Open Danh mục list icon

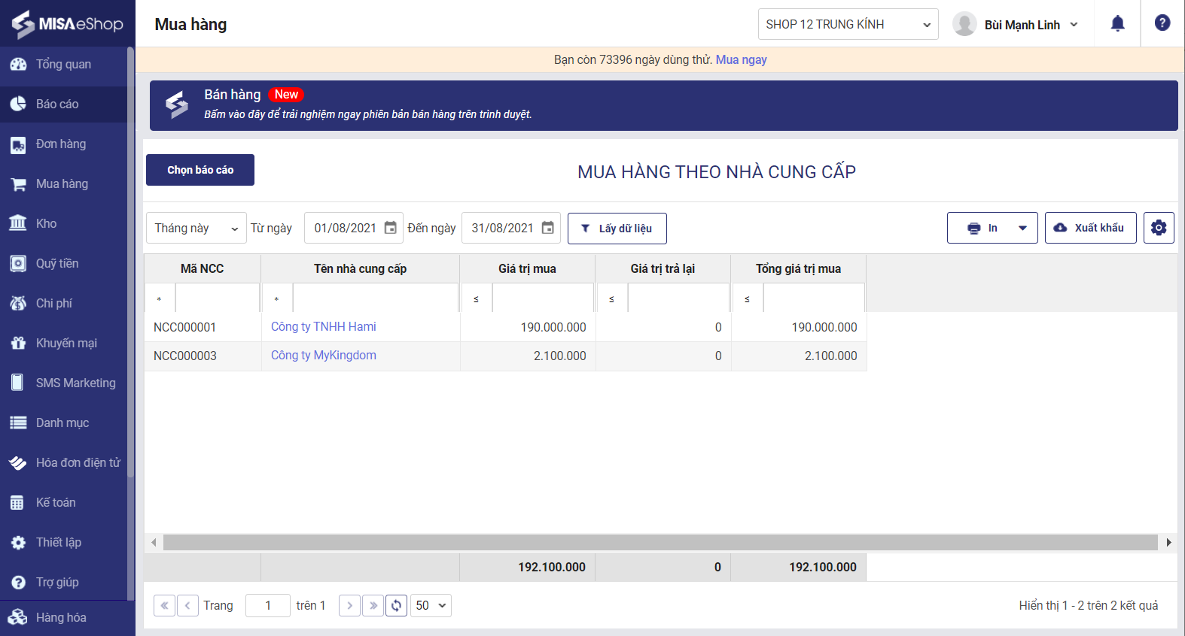(18, 423)
